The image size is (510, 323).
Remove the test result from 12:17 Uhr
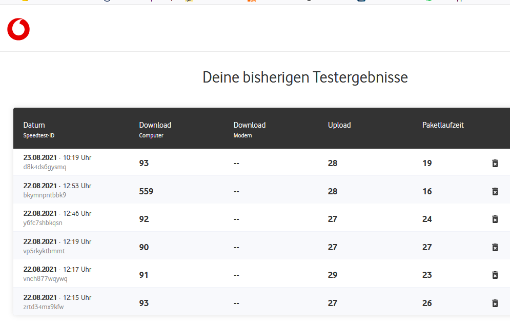tap(495, 275)
